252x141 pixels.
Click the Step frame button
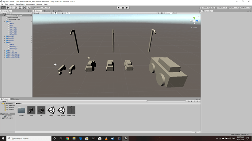127,8
